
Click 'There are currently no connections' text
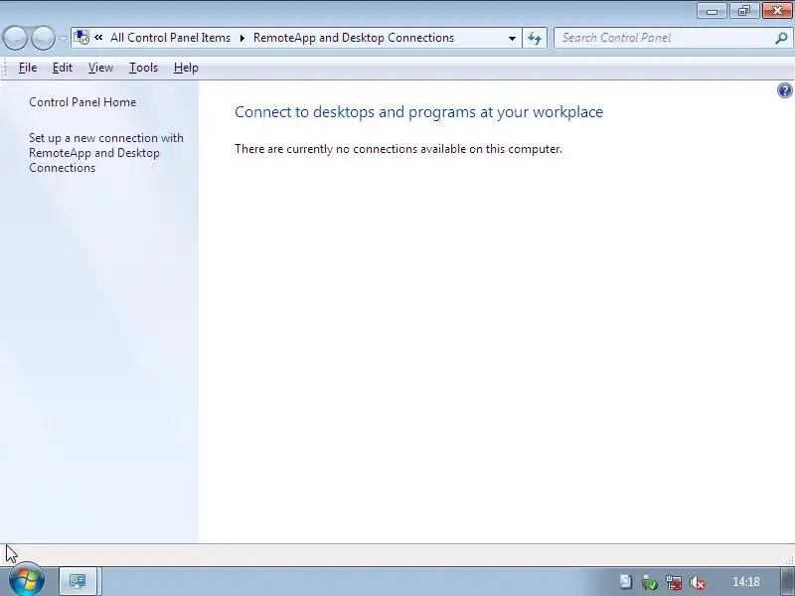pos(398,149)
